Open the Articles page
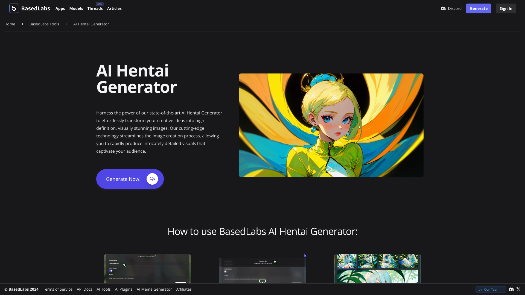 [114, 8]
